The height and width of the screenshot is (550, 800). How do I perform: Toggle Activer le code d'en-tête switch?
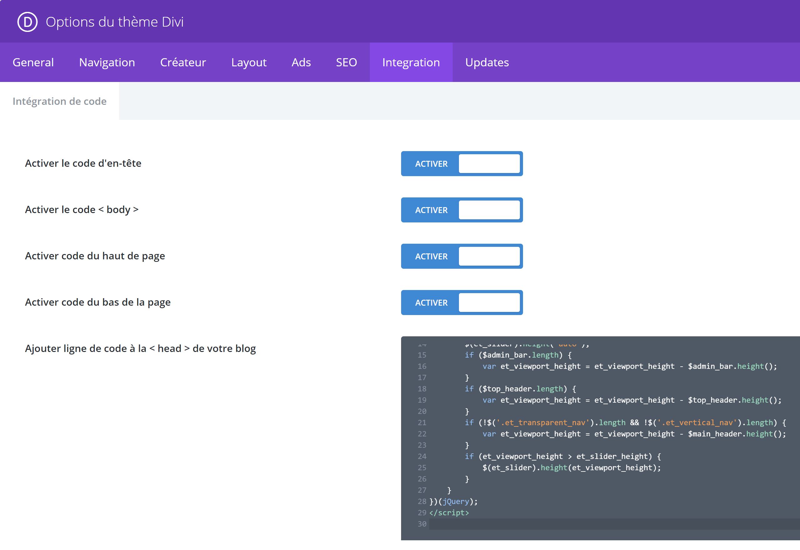[x=461, y=164]
